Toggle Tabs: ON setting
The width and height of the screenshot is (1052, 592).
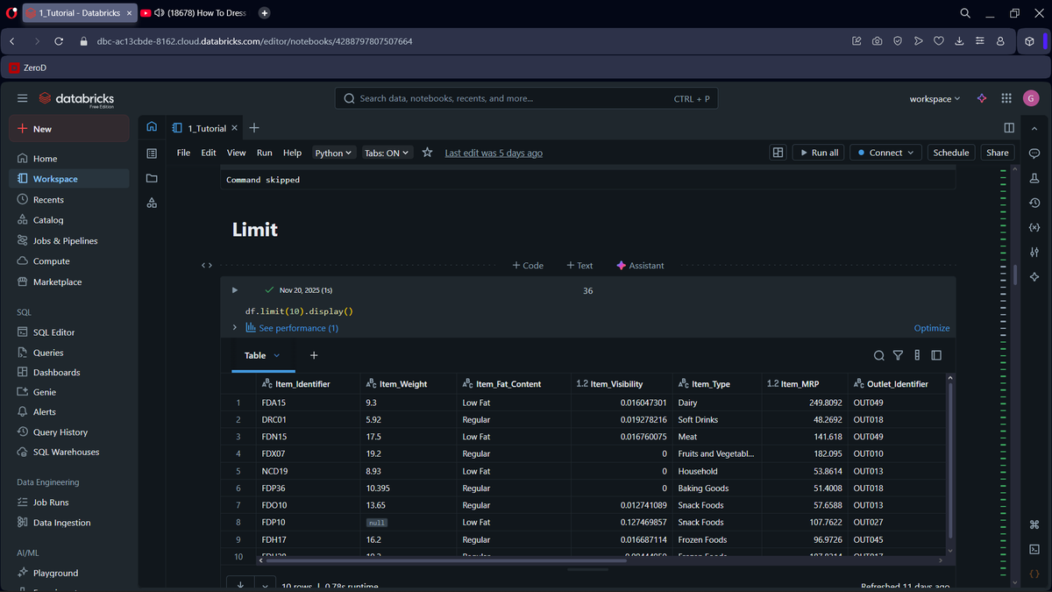point(387,153)
